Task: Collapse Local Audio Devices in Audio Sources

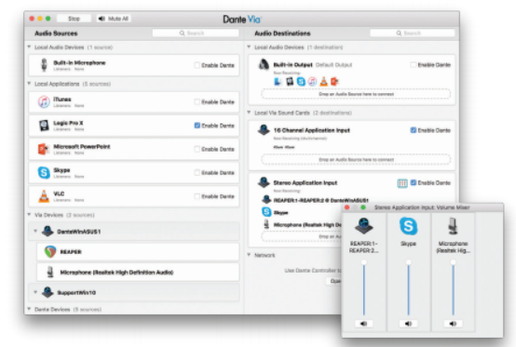Action: tap(29, 47)
